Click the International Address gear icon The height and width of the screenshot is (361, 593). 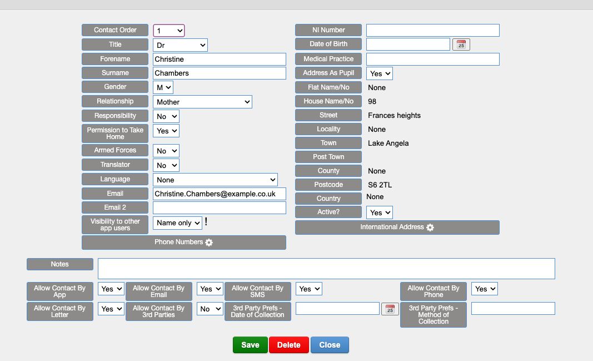pyautogui.click(x=430, y=228)
